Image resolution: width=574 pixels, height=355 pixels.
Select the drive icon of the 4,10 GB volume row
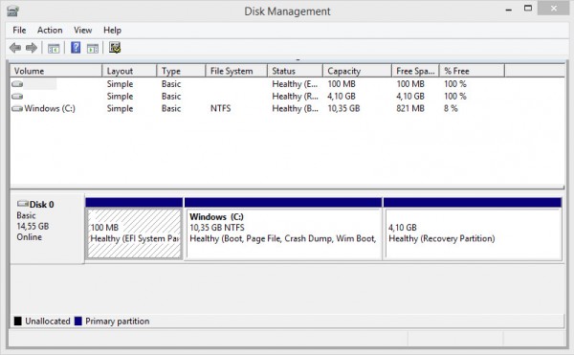[x=17, y=97]
